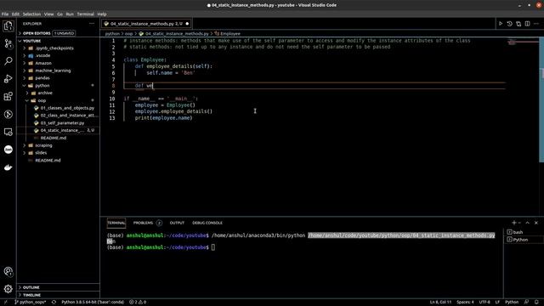Open README.md inside oop folder
Image resolution: width=544 pixels, height=306 pixels.
click(53, 138)
